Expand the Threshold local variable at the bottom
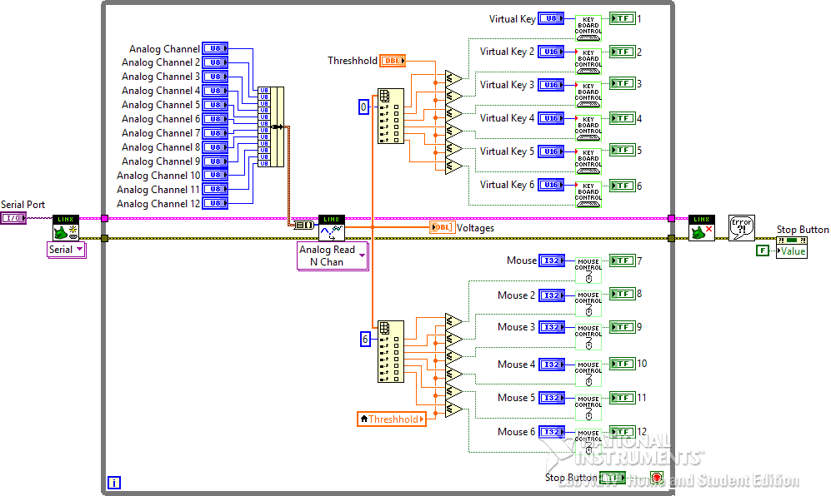831x496 pixels. [392, 419]
